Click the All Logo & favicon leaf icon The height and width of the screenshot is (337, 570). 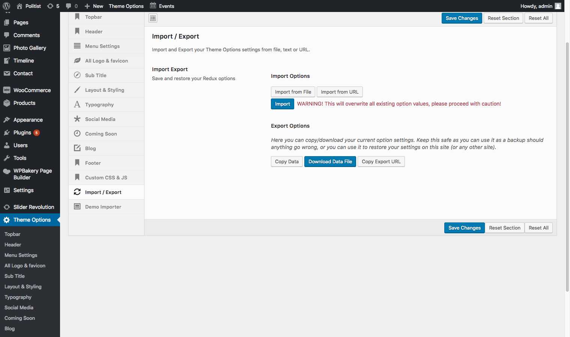click(x=77, y=61)
